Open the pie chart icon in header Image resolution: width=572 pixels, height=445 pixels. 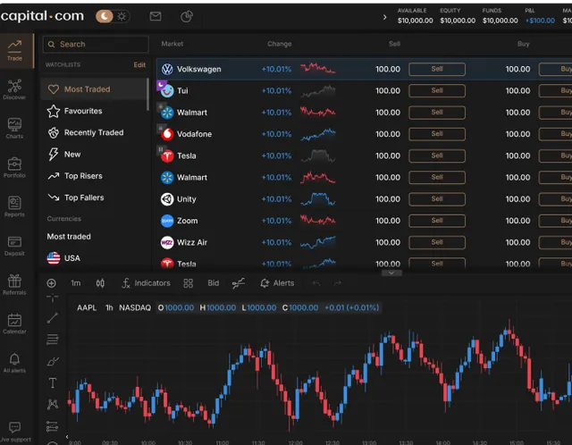[x=187, y=16]
